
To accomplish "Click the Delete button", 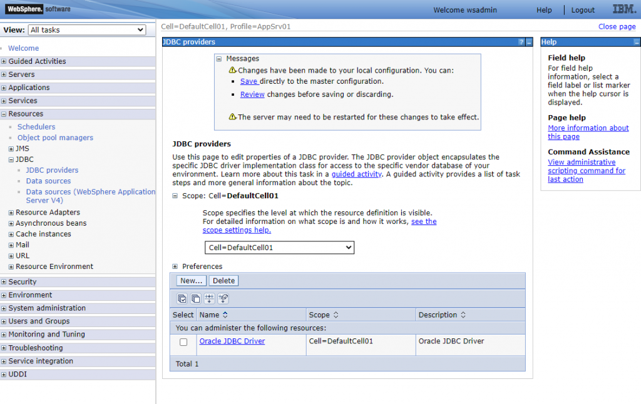I will pos(223,281).
